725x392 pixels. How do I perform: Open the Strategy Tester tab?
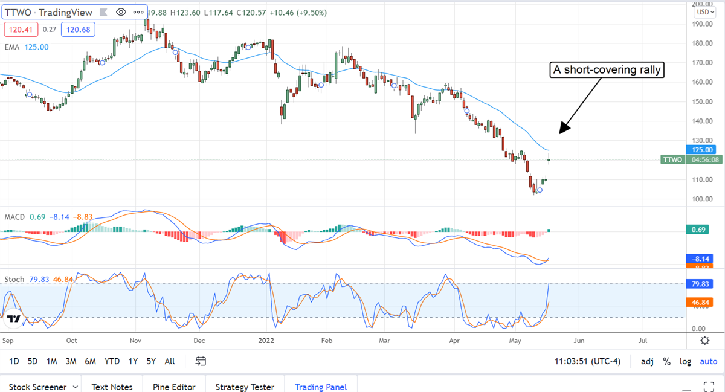(x=245, y=387)
